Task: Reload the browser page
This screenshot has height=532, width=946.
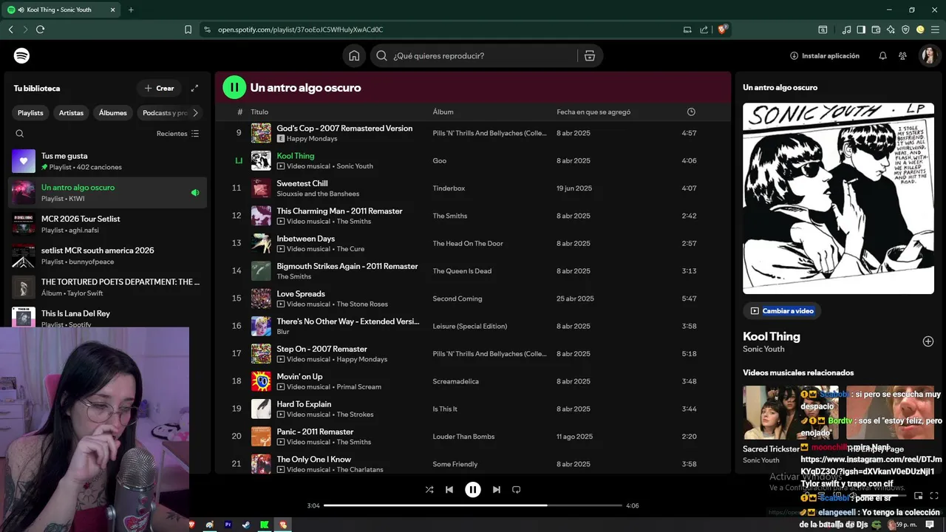Action: [x=40, y=30]
